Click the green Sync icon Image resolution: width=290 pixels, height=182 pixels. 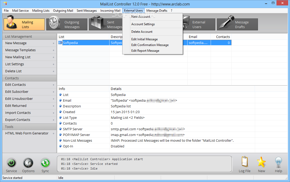[x=45, y=163]
